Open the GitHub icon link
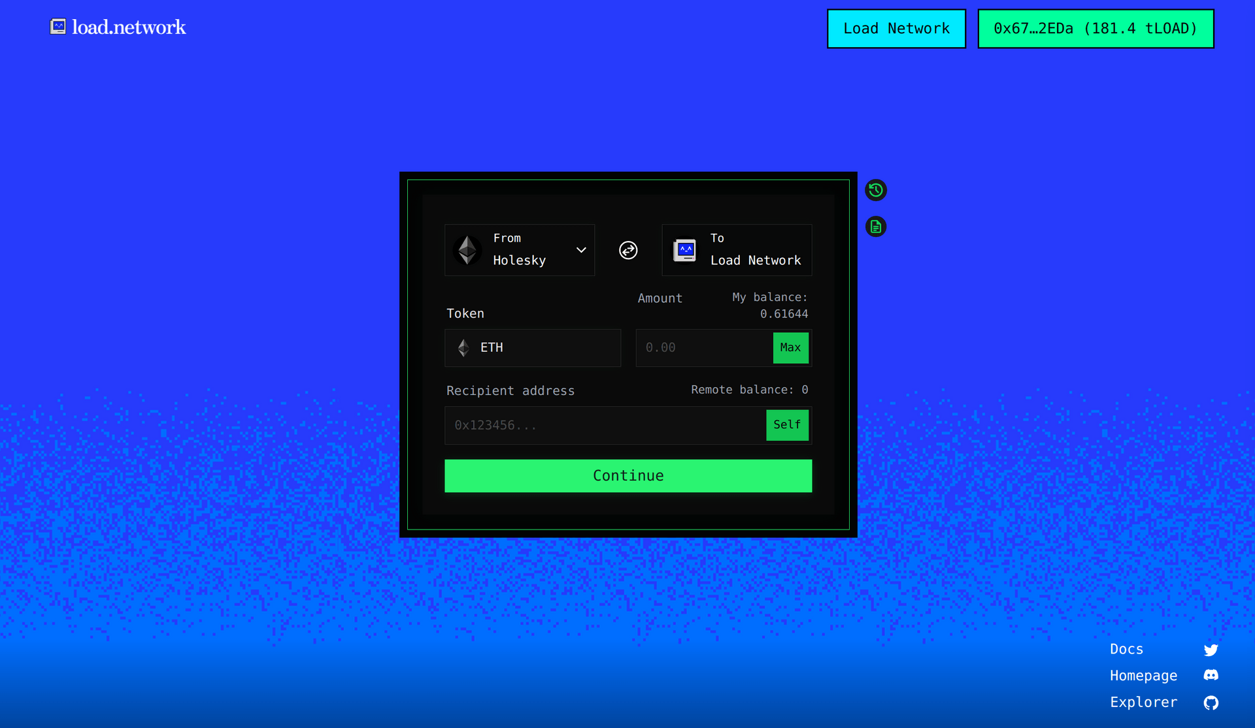The width and height of the screenshot is (1255, 728). pyautogui.click(x=1211, y=703)
